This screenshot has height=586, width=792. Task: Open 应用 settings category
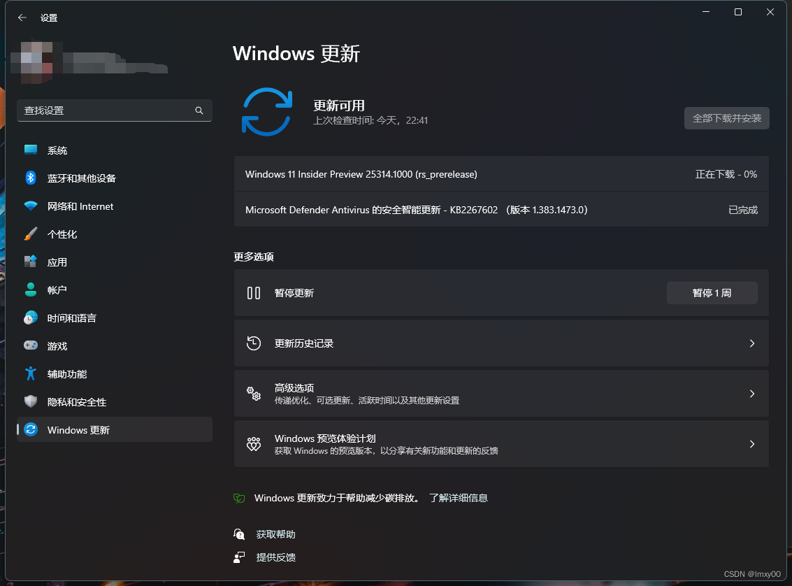(x=115, y=262)
